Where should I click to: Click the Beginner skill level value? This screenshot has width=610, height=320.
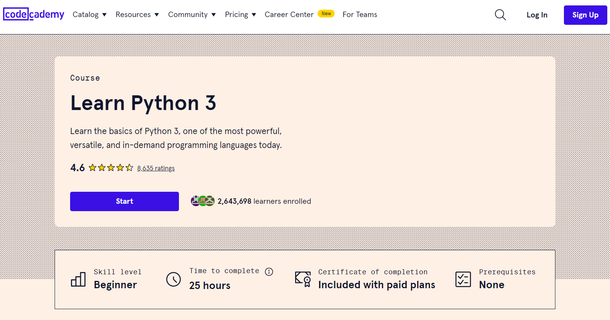[x=115, y=285]
